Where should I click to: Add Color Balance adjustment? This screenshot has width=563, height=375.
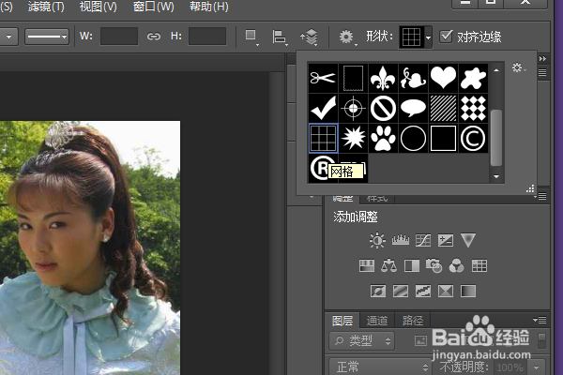pos(388,266)
